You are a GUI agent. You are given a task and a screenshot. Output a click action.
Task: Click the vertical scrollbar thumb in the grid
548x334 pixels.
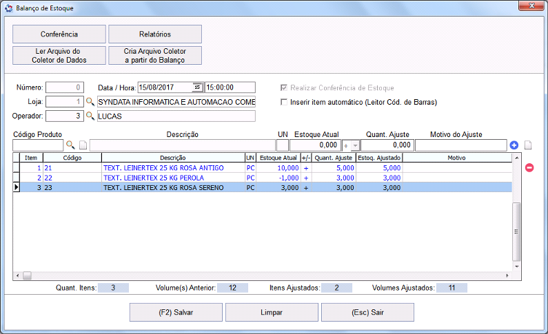tap(516, 231)
